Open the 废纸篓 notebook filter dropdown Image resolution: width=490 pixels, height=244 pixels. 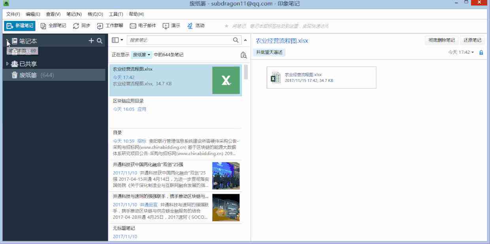tap(141, 55)
